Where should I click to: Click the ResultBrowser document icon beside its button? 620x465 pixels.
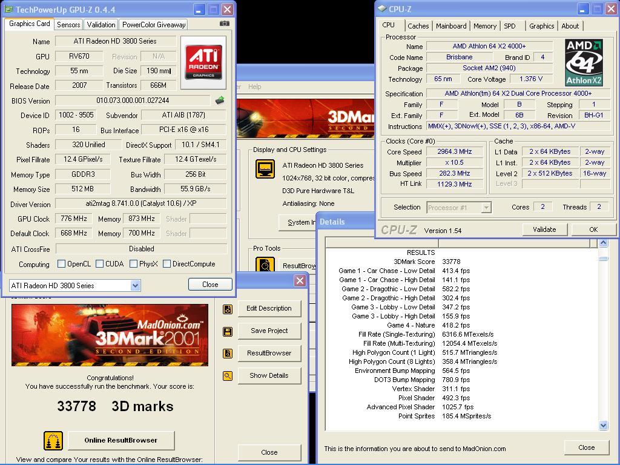pos(228,354)
